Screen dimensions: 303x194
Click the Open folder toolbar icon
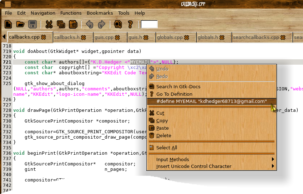pyautogui.click(x=20, y=24)
